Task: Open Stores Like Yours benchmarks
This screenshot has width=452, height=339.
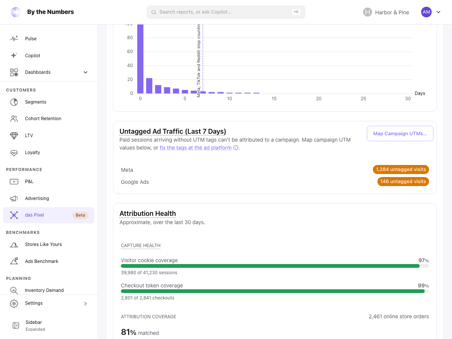Action: pyautogui.click(x=49, y=244)
